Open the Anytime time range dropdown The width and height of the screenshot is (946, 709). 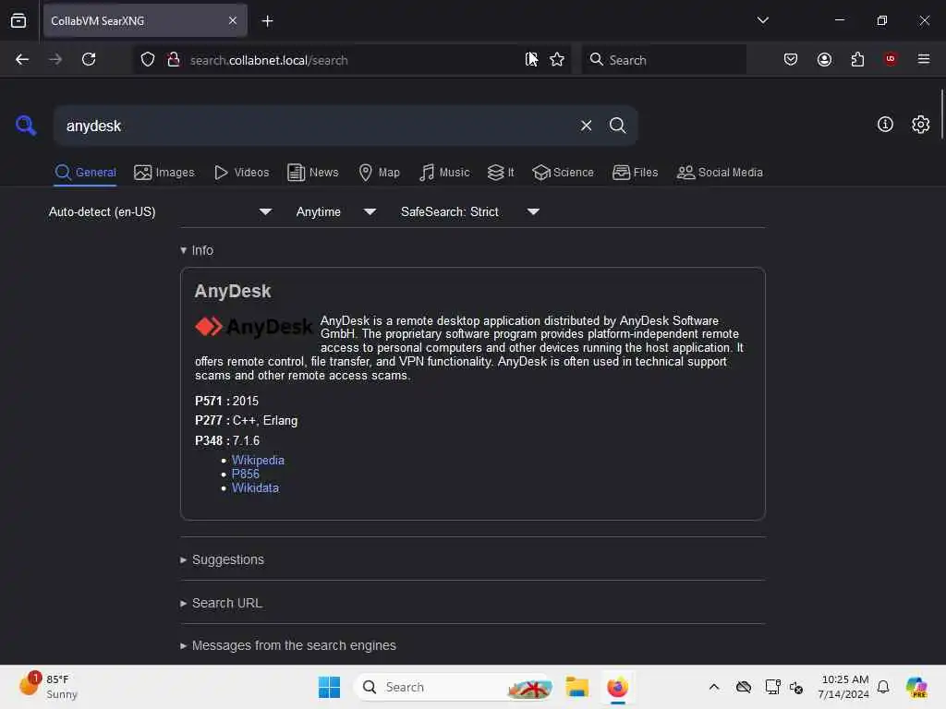[336, 211]
